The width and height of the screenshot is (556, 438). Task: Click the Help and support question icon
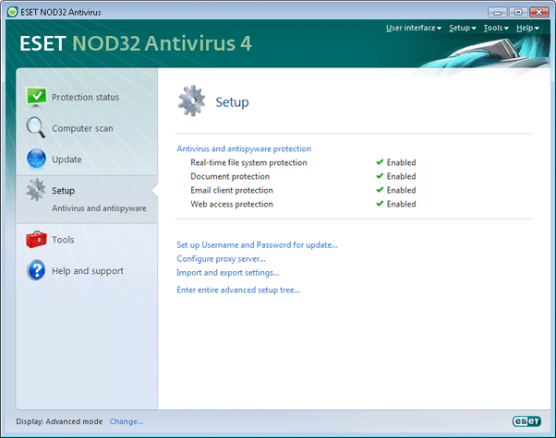pyautogui.click(x=36, y=270)
